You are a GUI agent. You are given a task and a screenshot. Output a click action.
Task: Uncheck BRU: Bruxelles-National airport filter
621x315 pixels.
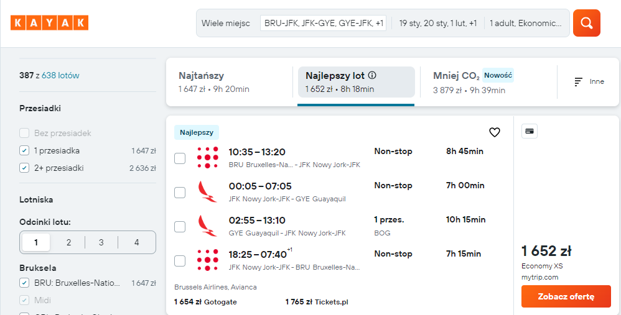click(x=24, y=283)
